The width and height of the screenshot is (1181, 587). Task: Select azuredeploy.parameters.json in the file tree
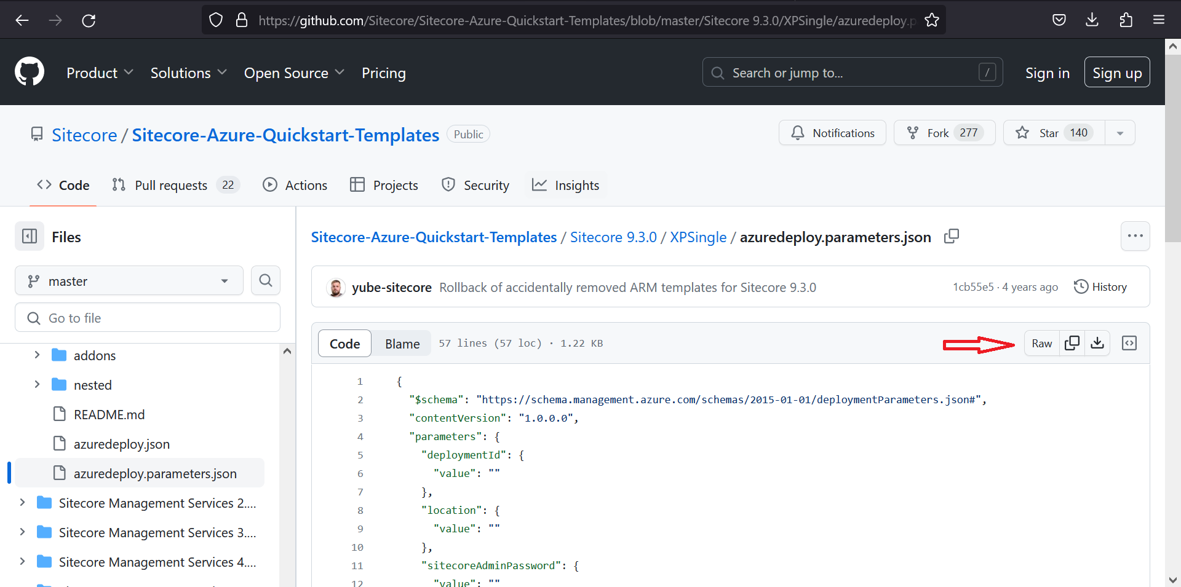140,473
